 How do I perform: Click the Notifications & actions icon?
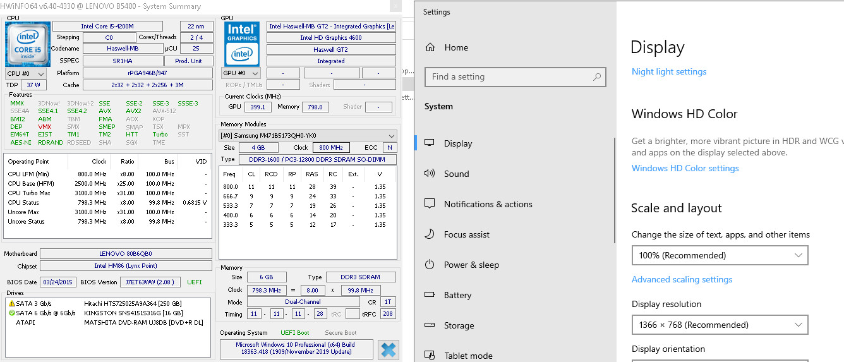click(430, 204)
